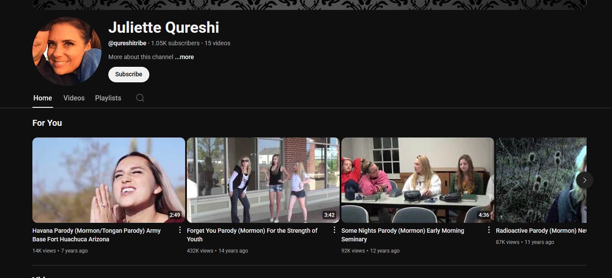Click the 87K views • 11 years ago text

(x=525, y=242)
